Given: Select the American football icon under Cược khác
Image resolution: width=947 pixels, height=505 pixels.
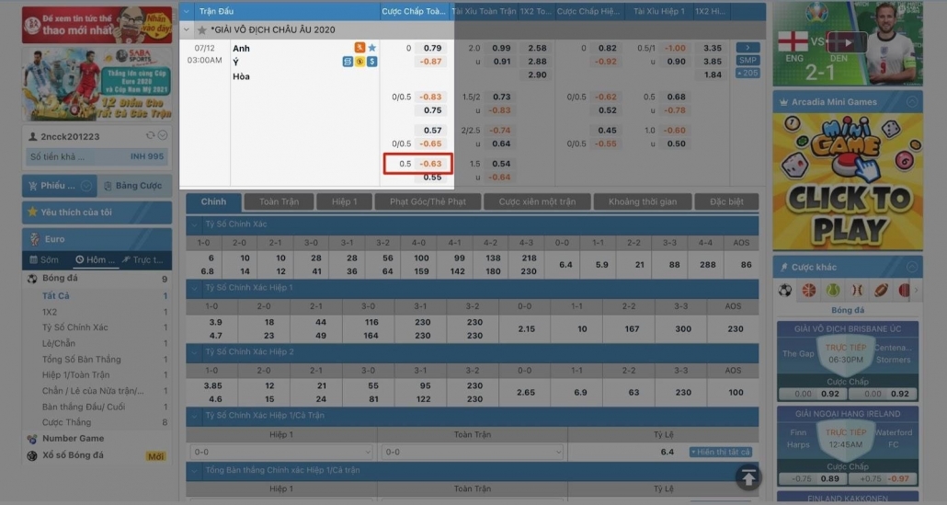Looking at the screenshot, I should [881, 291].
